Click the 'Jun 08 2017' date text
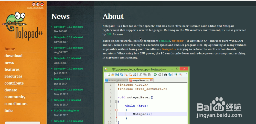256x124 pixels. (x=61, y=84)
